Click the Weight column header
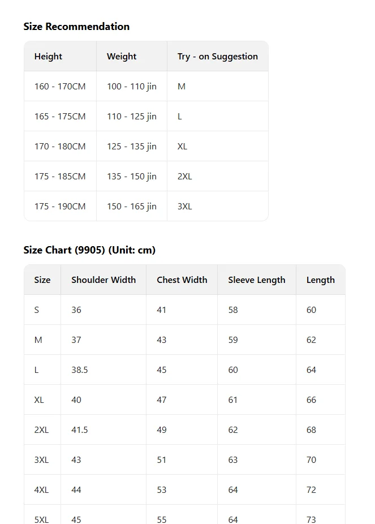 132,56
